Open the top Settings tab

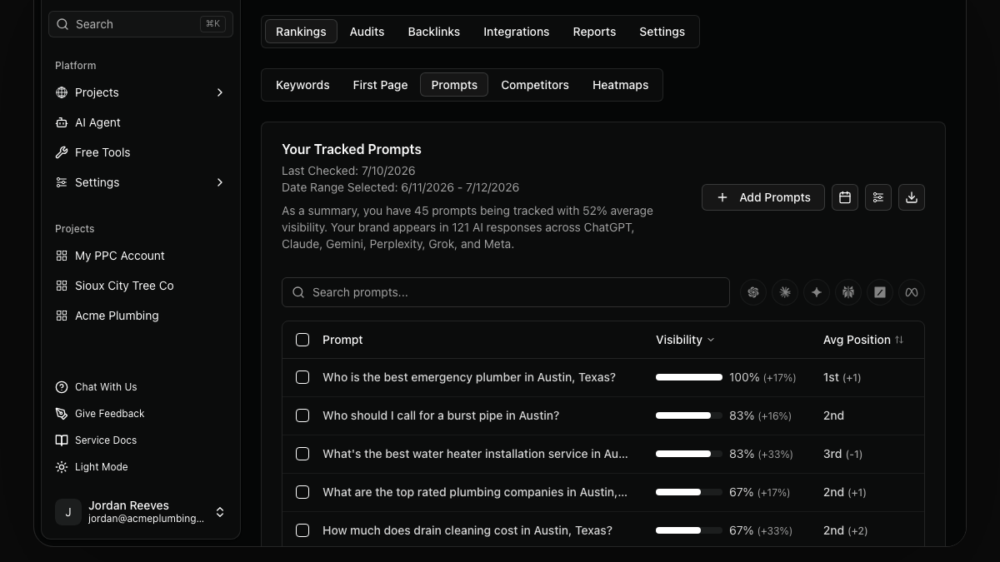[662, 32]
